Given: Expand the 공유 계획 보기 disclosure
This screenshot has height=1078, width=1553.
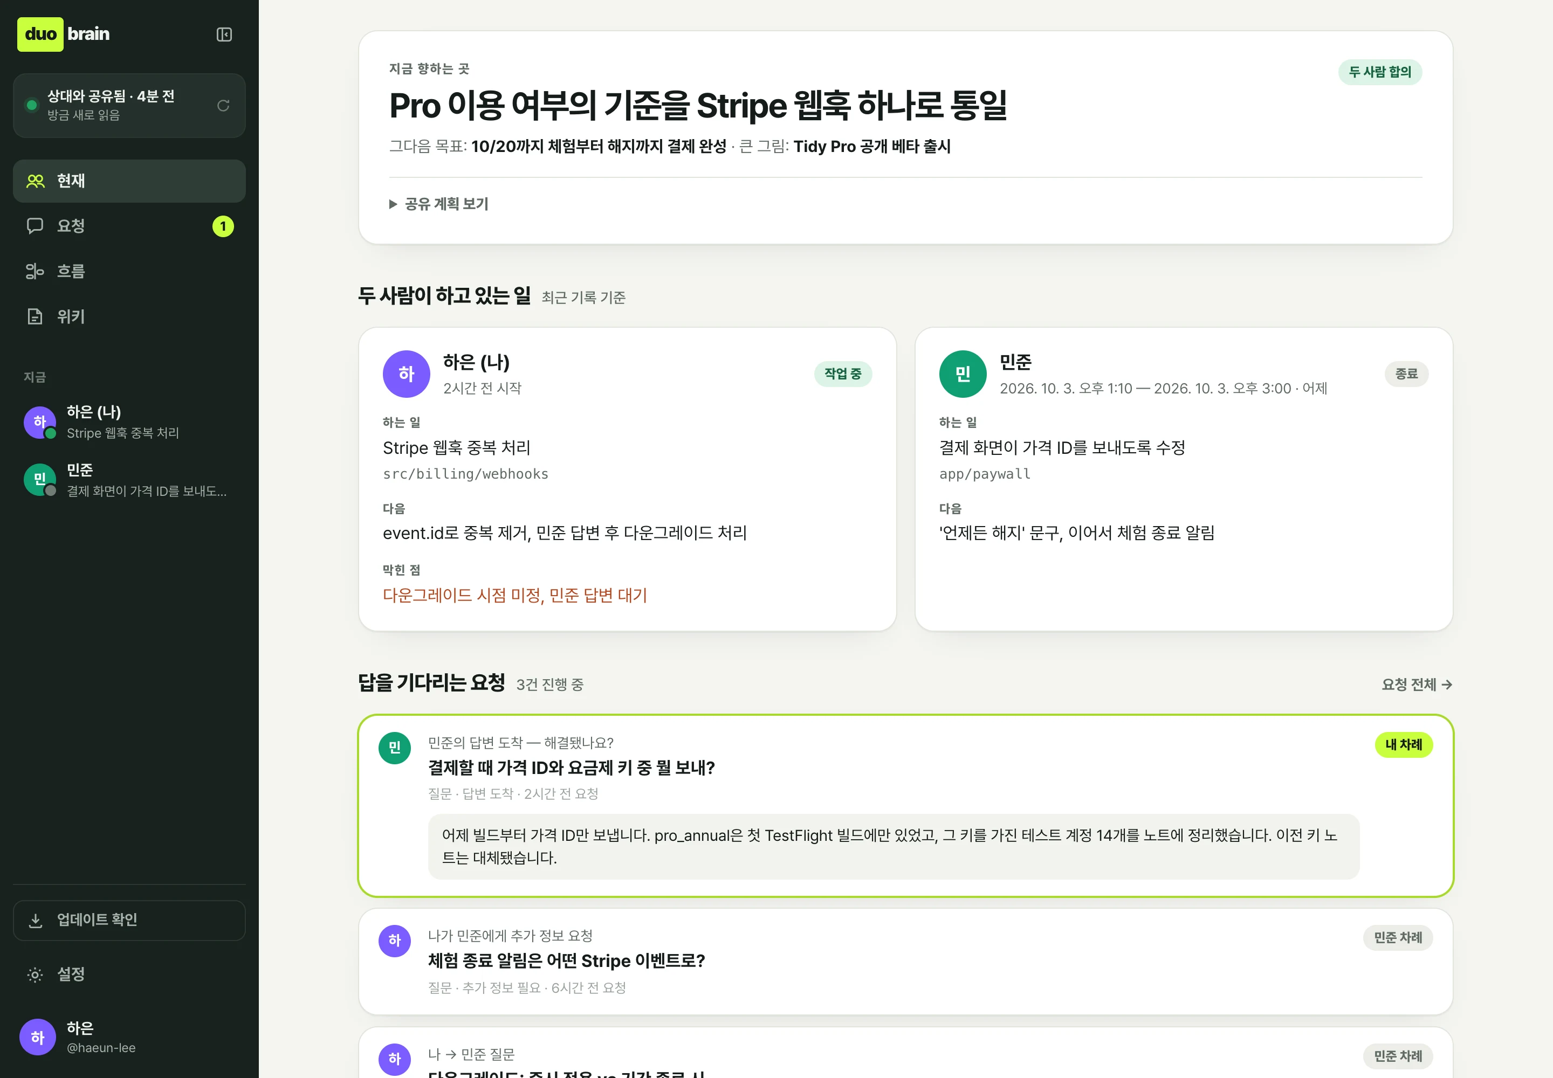Looking at the screenshot, I should click(x=439, y=204).
